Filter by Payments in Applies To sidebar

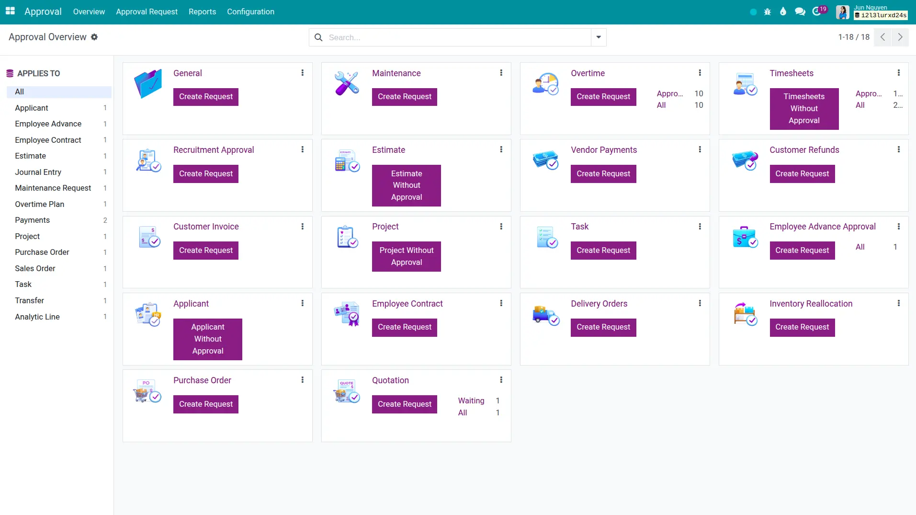coord(32,220)
